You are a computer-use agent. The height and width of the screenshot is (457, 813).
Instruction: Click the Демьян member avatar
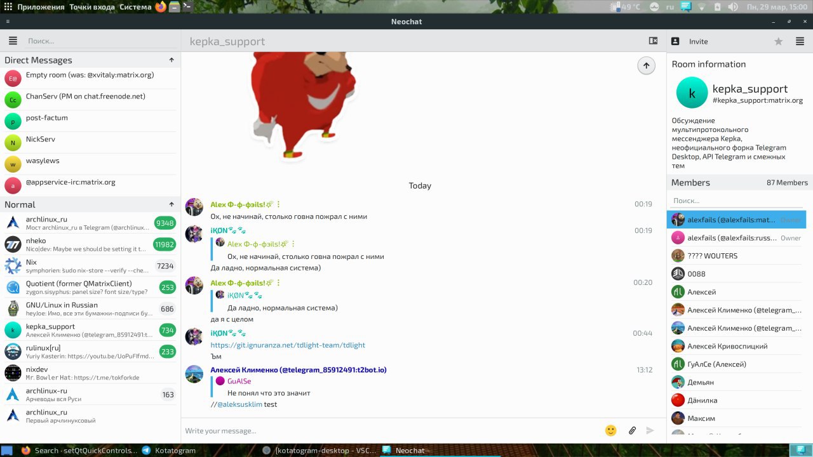[678, 382]
